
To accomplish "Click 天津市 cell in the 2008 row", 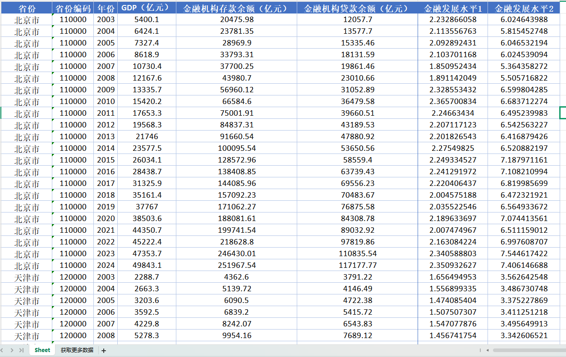I will tap(27, 336).
